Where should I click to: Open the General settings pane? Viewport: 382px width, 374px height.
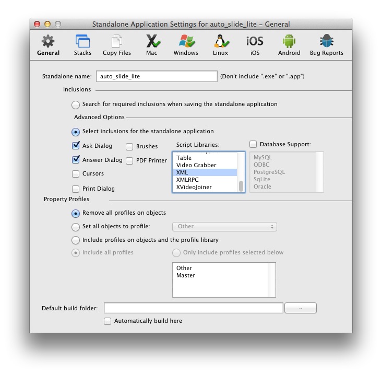tap(48, 45)
